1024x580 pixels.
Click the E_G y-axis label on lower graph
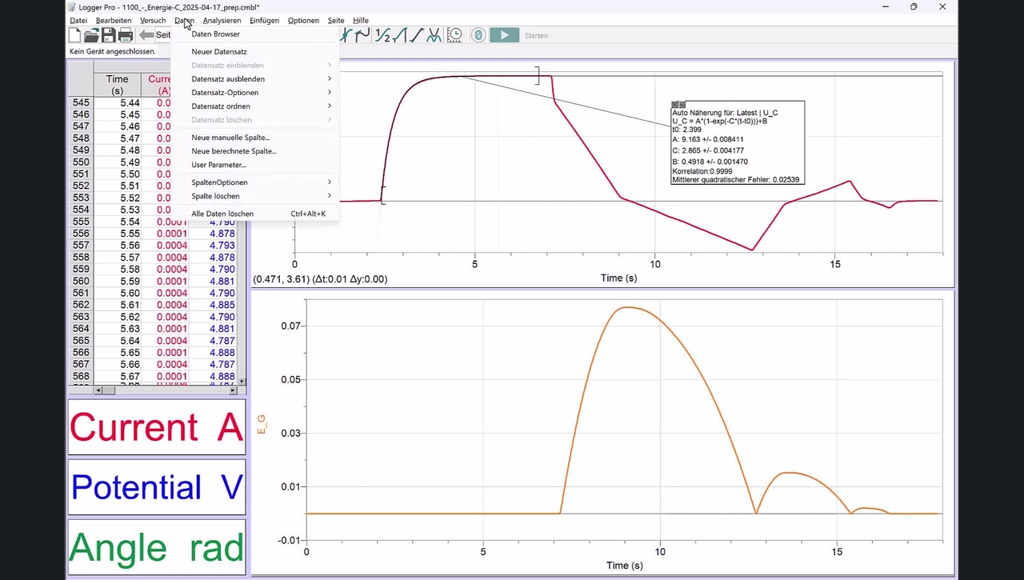[261, 423]
